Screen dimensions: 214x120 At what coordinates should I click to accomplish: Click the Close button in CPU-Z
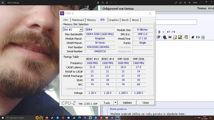coord(146,103)
